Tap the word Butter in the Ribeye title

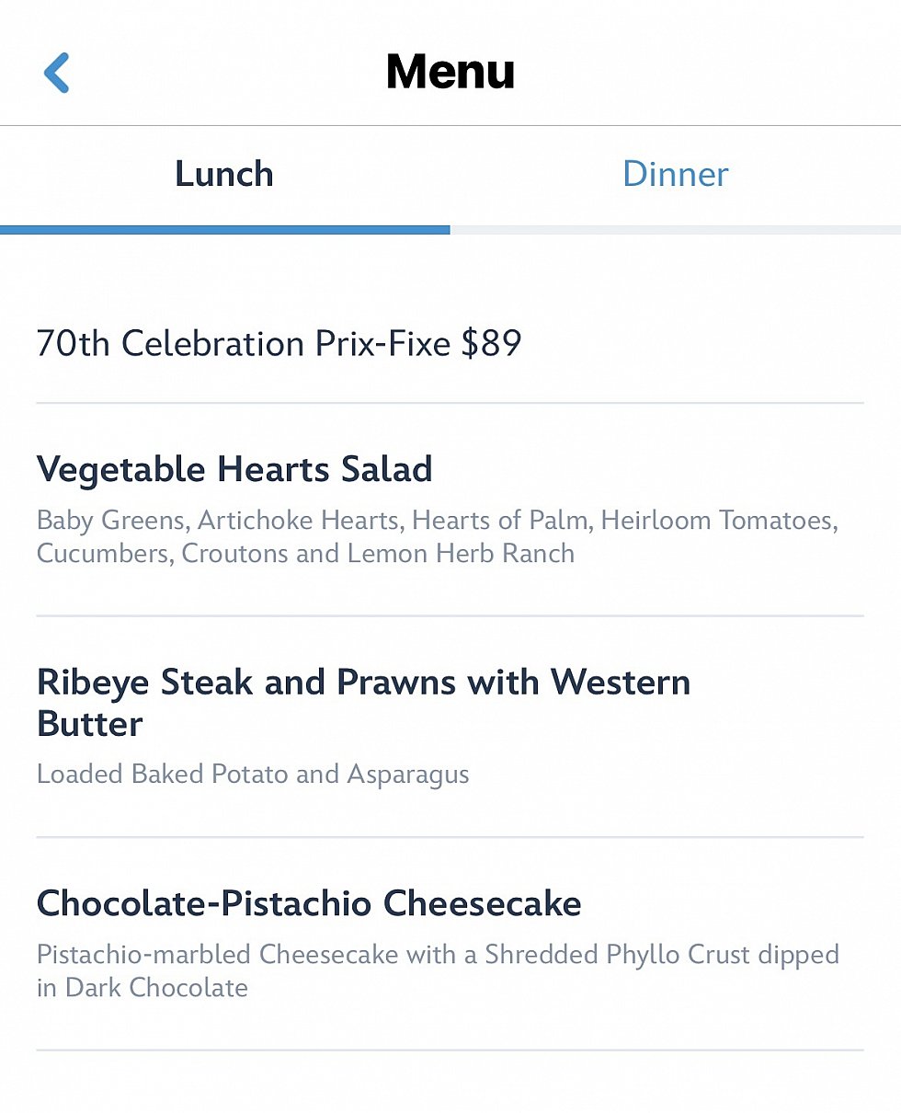(x=89, y=724)
